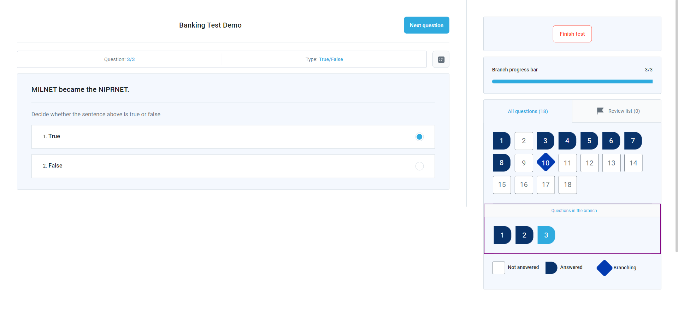Open the calculator icon beside question type
678x328 pixels.
click(441, 59)
